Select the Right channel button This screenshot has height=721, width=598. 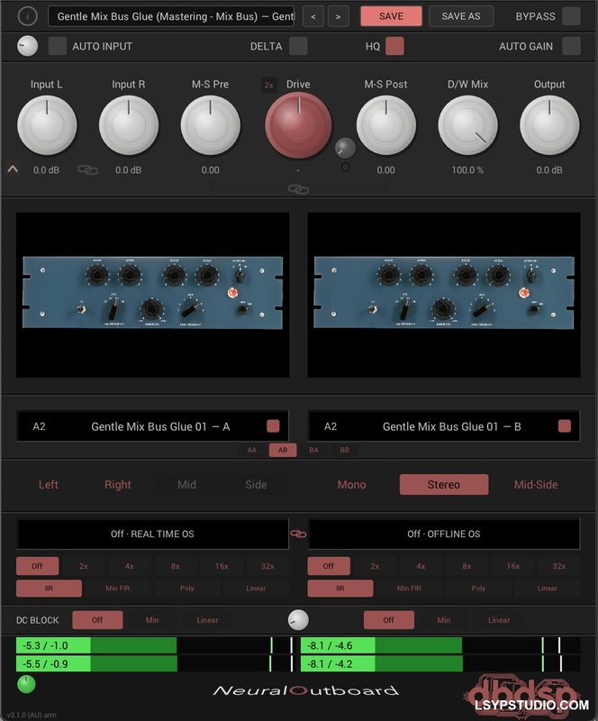pos(118,485)
